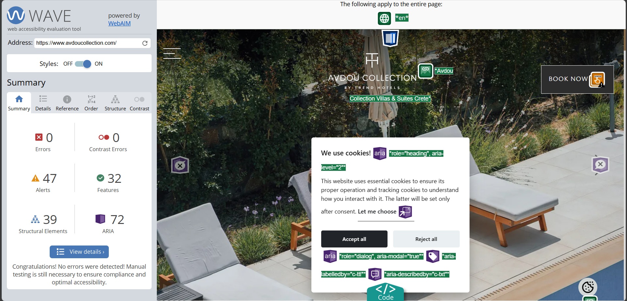Click the blue landmark region icon
This screenshot has height=301, width=627.
tap(390, 38)
